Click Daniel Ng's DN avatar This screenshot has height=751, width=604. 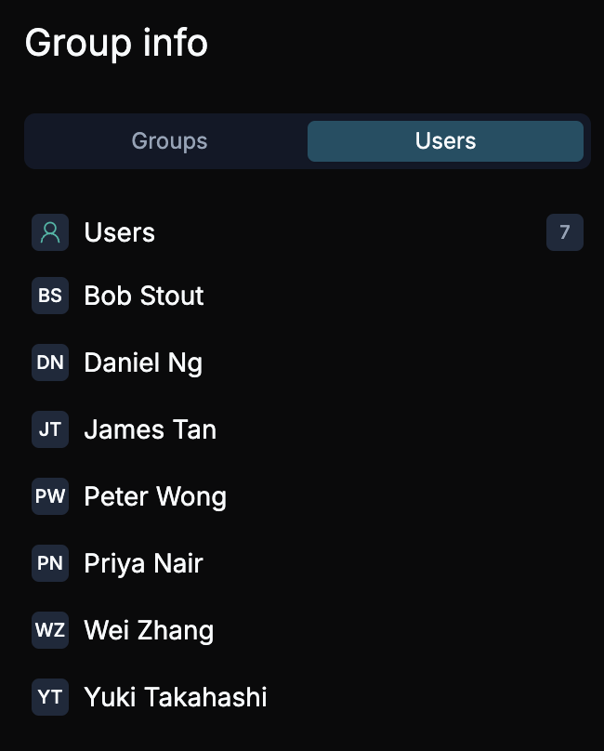50,362
